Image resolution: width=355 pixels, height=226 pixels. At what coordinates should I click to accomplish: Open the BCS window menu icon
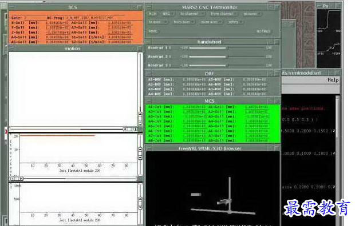11,7
